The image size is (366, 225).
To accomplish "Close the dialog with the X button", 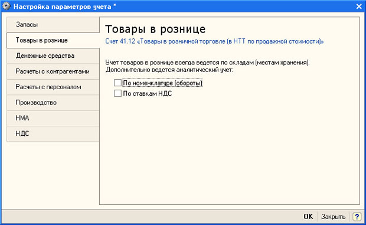I will (x=359, y=6).
